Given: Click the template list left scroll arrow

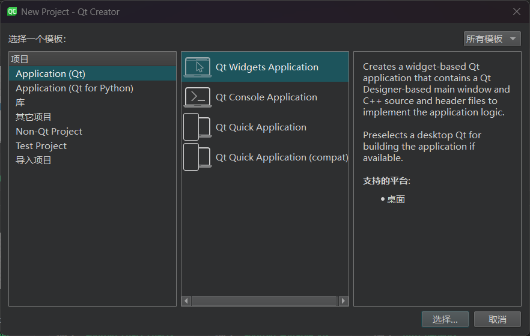Looking at the screenshot, I should click(186, 301).
